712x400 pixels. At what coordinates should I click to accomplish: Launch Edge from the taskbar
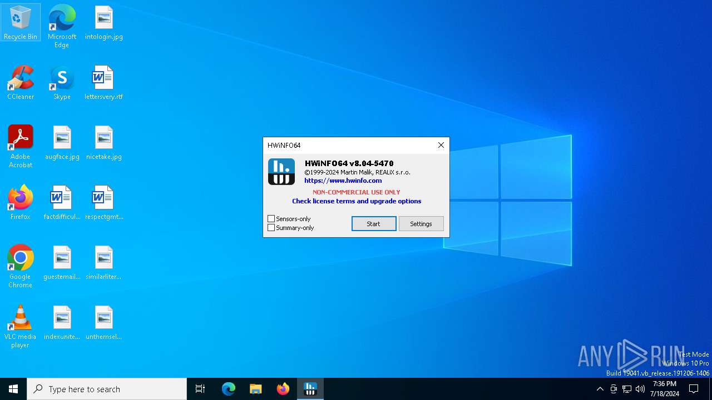[229, 389]
